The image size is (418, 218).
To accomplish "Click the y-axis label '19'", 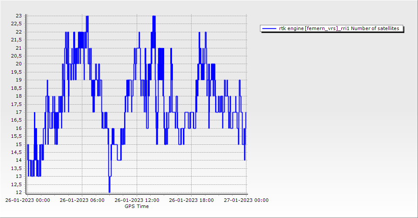I will (19, 80).
